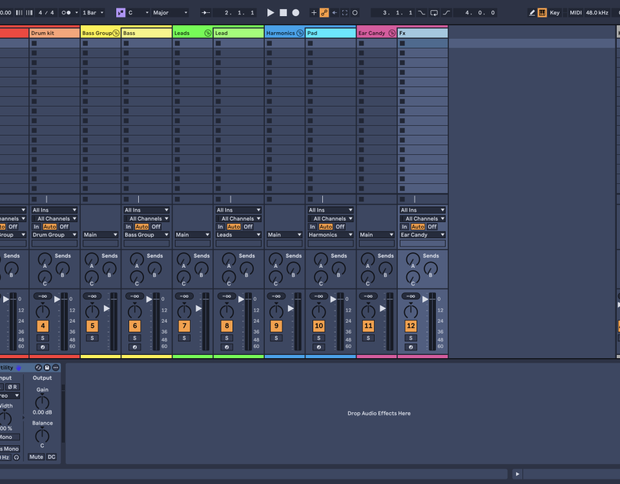
Task: Toggle the computer MIDI keyboard icon
Action: point(542,13)
